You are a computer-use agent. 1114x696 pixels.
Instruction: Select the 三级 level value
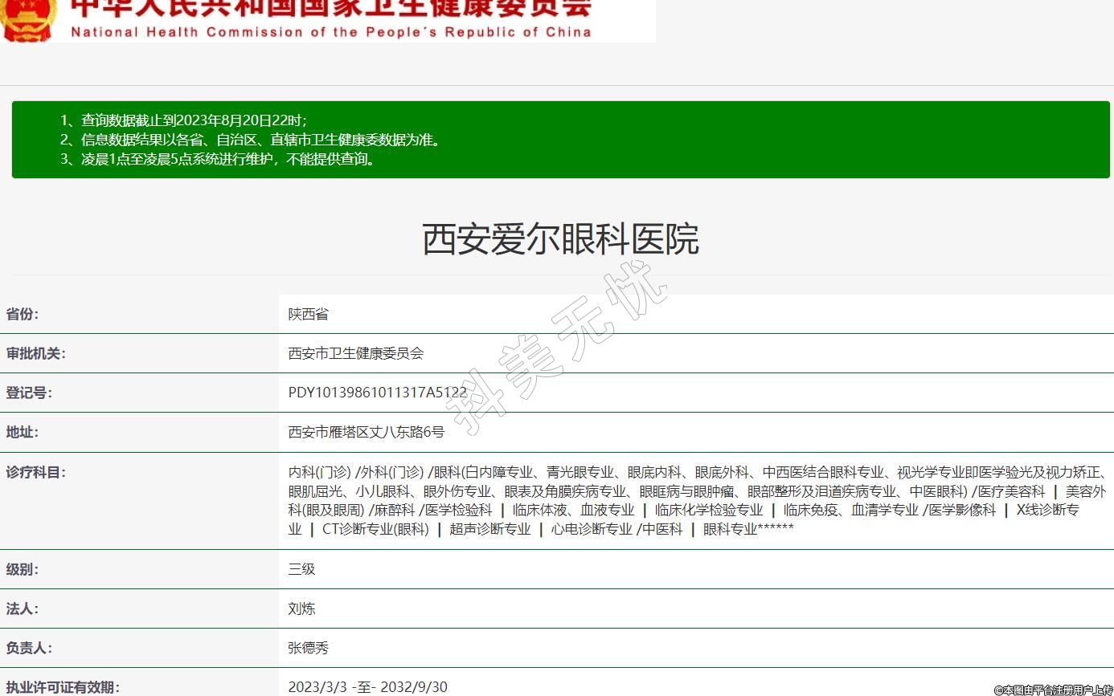(301, 569)
